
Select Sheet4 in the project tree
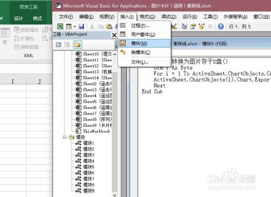coord(94,95)
